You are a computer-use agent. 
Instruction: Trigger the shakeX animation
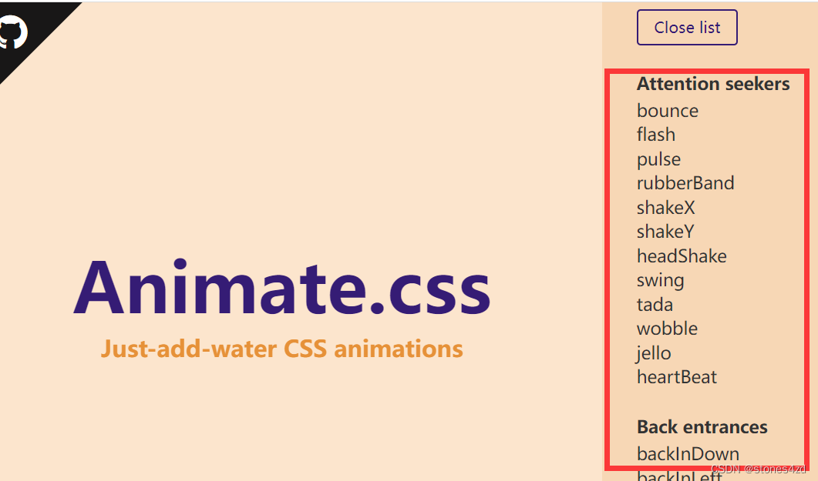coord(665,208)
